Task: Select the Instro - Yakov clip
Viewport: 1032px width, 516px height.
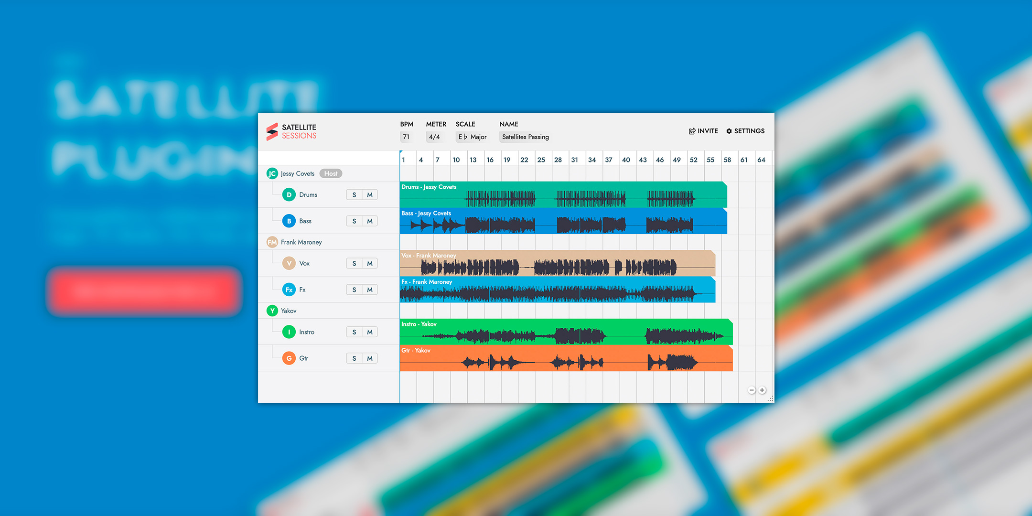Action: 566,332
